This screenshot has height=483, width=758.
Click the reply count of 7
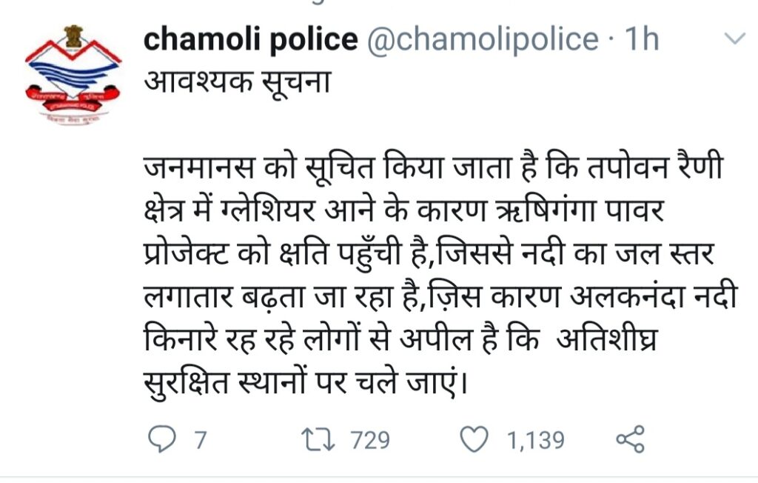pos(199,441)
